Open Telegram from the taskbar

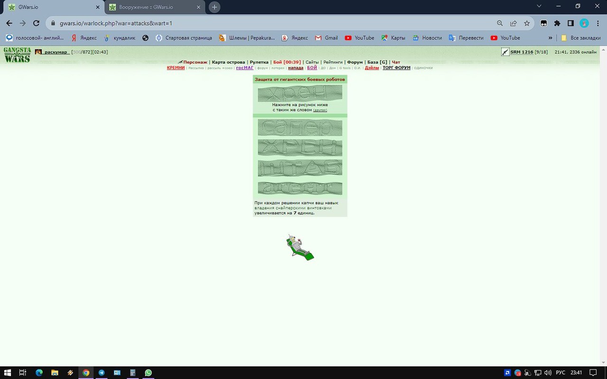pyautogui.click(x=101, y=372)
